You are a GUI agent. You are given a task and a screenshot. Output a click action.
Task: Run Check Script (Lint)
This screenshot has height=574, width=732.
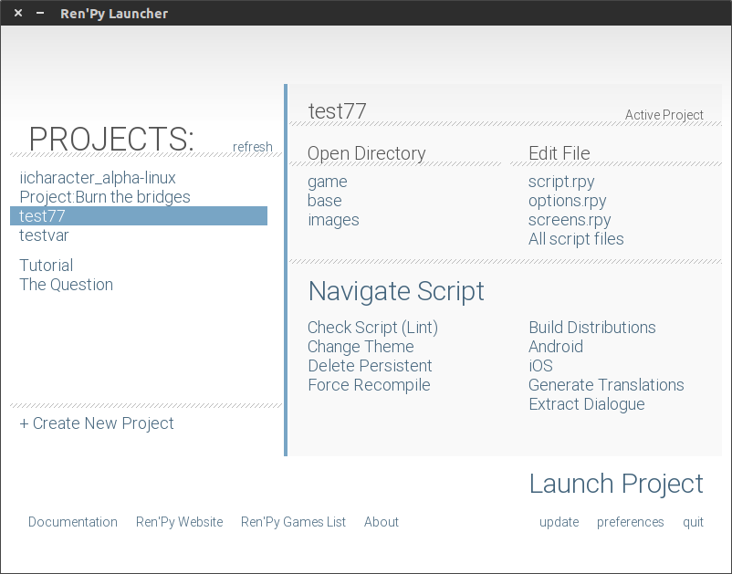coord(372,328)
